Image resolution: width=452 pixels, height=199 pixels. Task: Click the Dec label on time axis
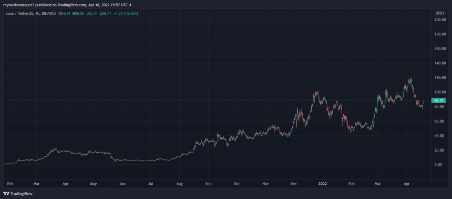(x=293, y=183)
